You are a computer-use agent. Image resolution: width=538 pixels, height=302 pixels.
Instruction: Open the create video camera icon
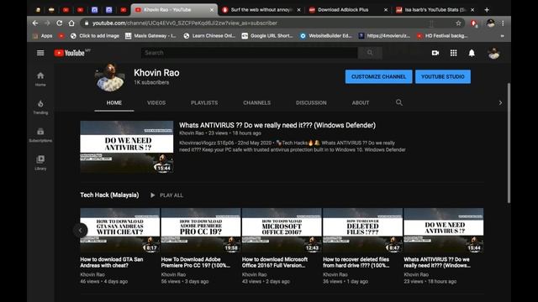[435, 53]
